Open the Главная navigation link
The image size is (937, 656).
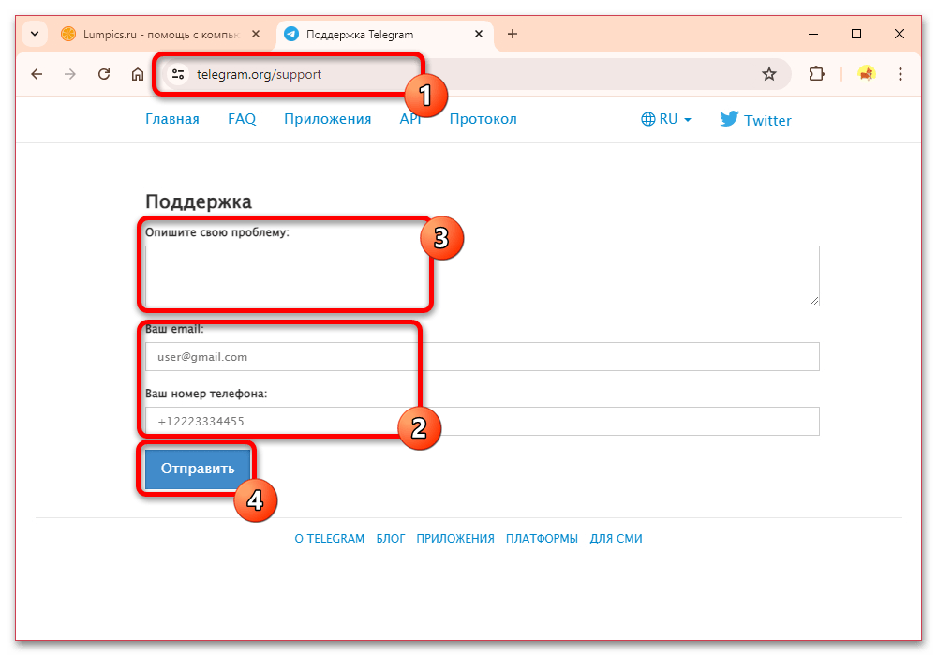(172, 119)
